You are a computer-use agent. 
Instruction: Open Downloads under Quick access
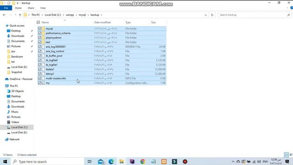(x=17, y=36)
